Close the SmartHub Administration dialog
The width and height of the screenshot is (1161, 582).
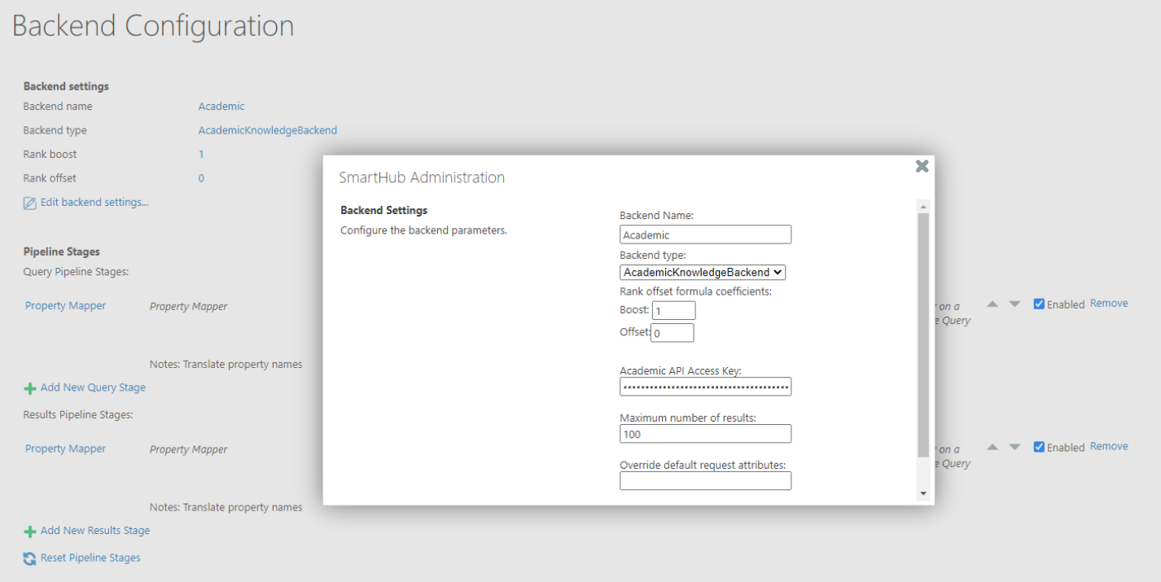[922, 166]
